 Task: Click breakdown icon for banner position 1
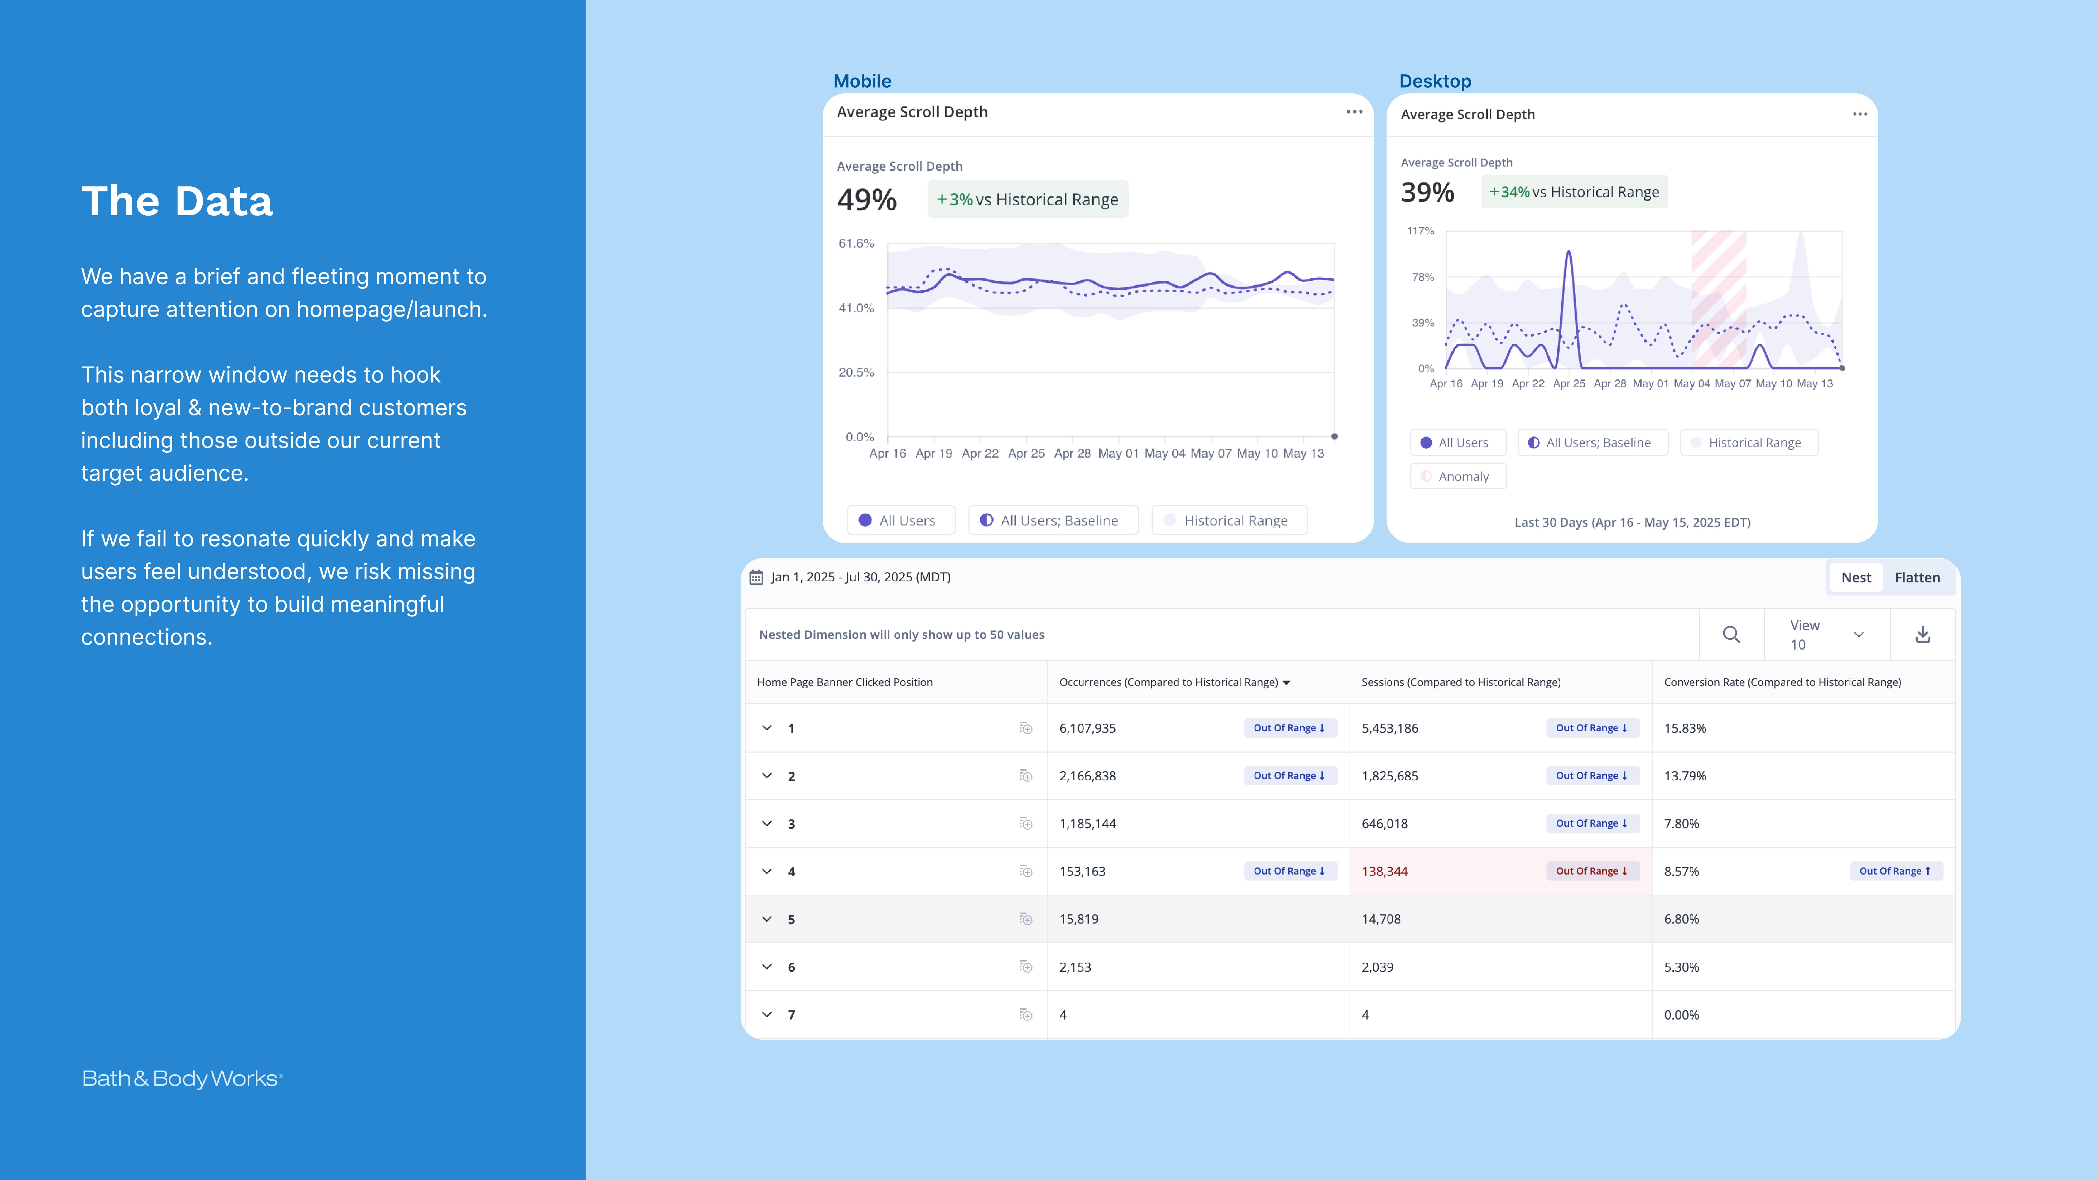point(1025,728)
